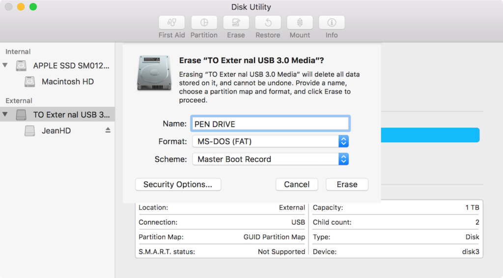Click the TO External USB drive icon
Image resolution: width=503 pixels, height=278 pixels.
coord(21,114)
